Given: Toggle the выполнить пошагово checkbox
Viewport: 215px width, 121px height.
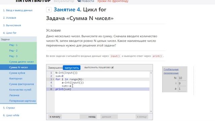Looking at the screenshot, I should click(113, 68).
